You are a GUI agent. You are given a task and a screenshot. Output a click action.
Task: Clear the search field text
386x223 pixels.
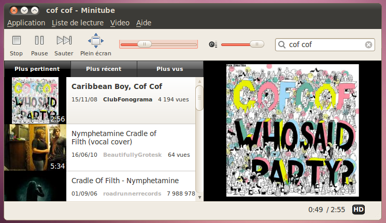coord(368,45)
